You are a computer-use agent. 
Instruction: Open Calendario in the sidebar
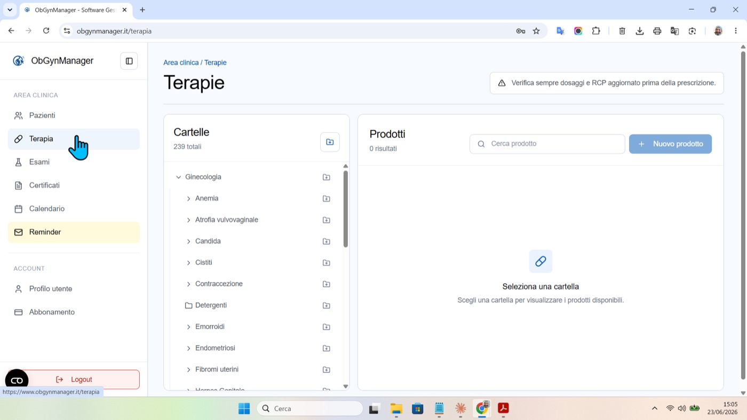pos(74,209)
